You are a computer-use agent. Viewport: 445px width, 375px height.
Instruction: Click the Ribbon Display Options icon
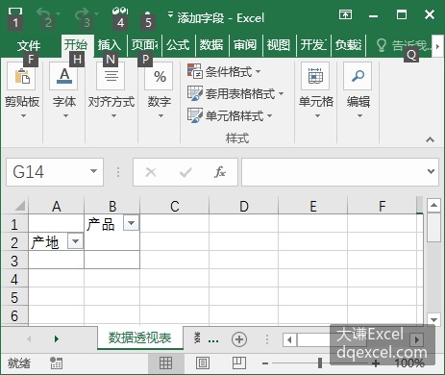click(345, 14)
